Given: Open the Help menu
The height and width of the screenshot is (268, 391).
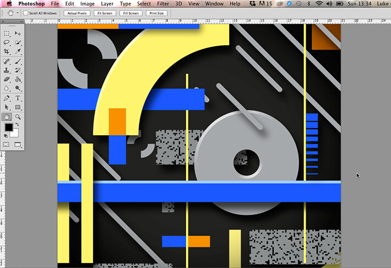Looking at the screenshot, I should pos(235,4).
